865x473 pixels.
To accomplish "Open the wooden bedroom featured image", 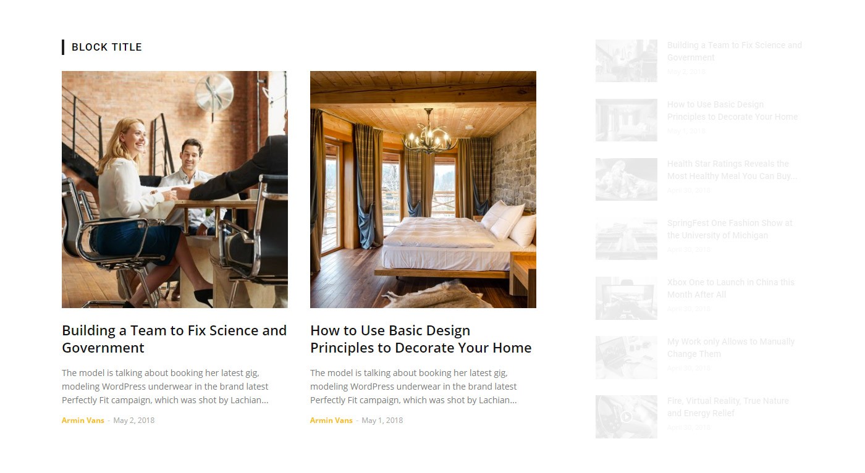I will point(423,190).
